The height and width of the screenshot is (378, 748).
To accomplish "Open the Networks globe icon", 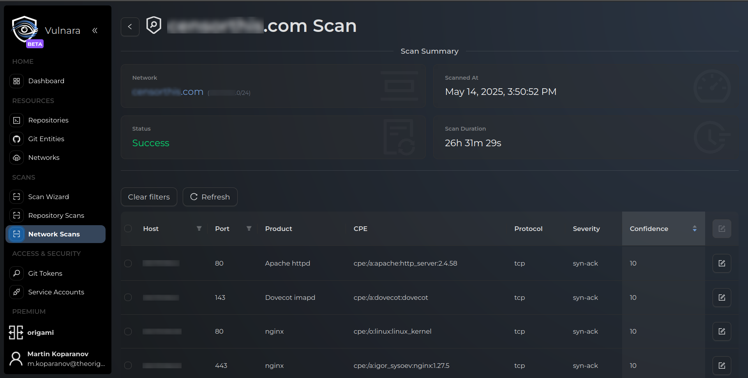I will coord(16,157).
